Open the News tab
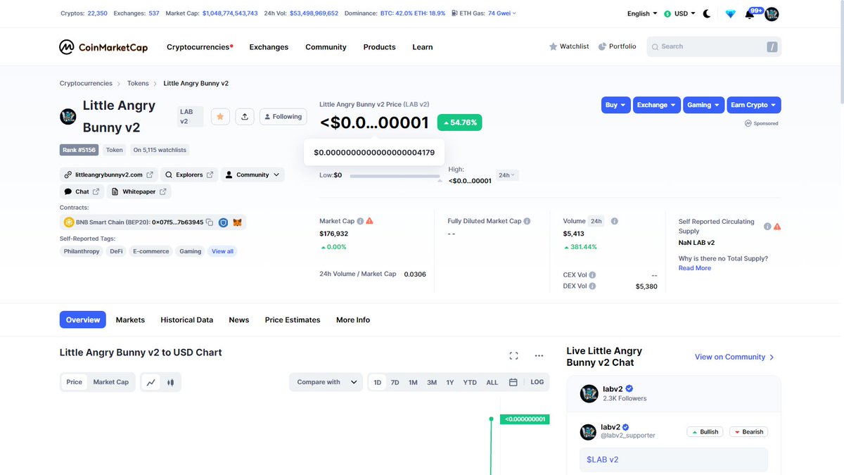Viewport: 844px width, 475px height. point(239,319)
